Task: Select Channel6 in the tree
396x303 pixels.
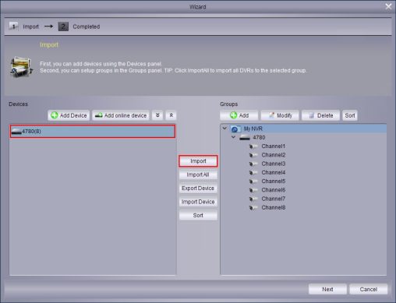Action: (x=274, y=190)
